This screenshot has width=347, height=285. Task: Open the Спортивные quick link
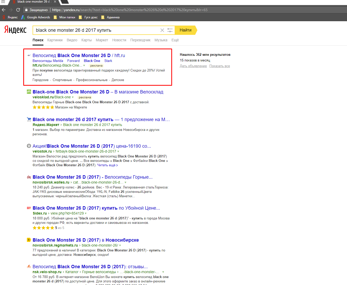(x=62, y=80)
